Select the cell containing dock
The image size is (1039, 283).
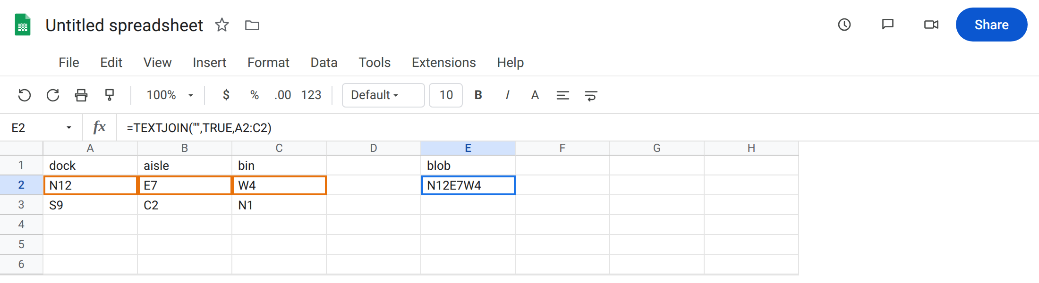click(x=90, y=166)
